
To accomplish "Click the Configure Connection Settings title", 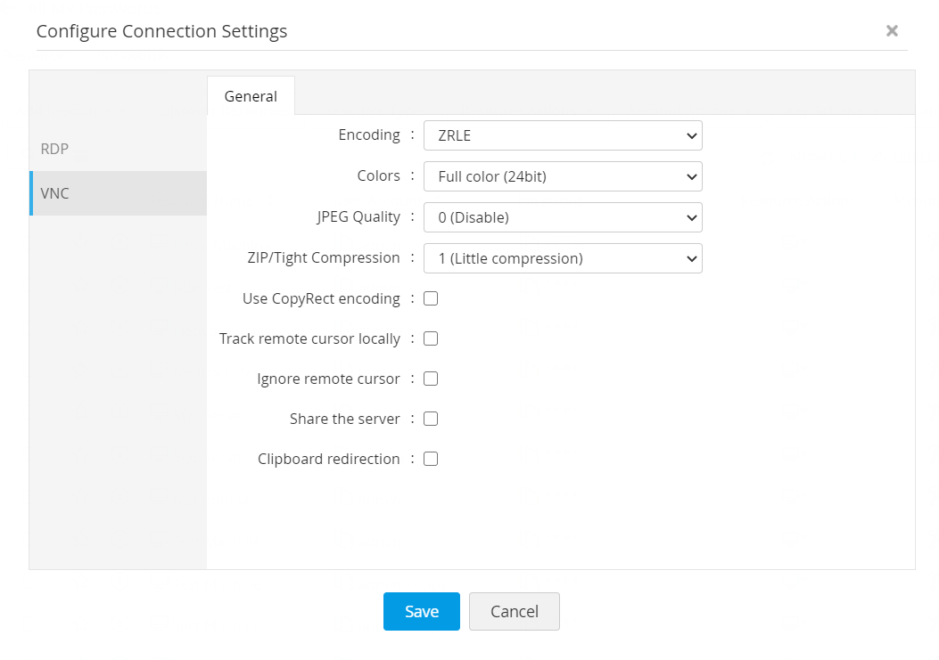I will [x=161, y=31].
